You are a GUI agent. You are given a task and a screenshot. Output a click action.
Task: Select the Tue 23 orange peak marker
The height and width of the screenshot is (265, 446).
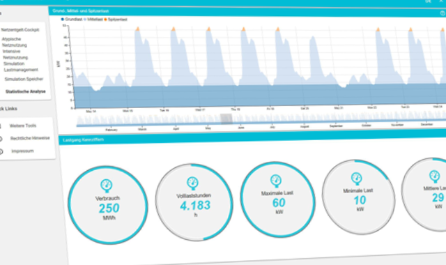pos(410,29)
